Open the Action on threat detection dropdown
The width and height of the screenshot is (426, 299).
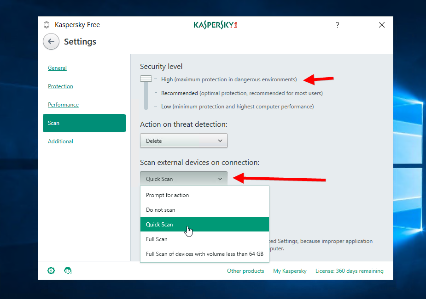(x=184, y=141)
